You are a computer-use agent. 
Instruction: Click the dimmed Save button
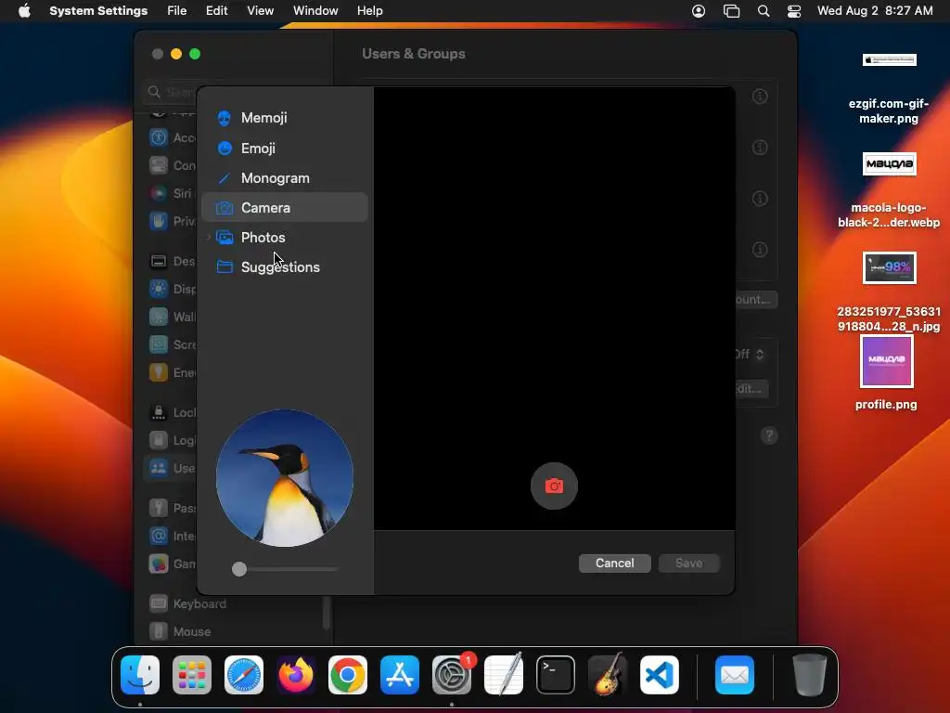689,564
